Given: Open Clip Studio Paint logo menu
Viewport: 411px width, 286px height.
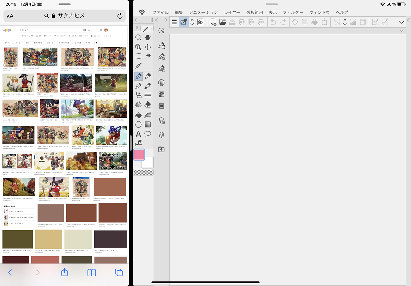Looking at the screenshot, I should click(x=142, y=12).
